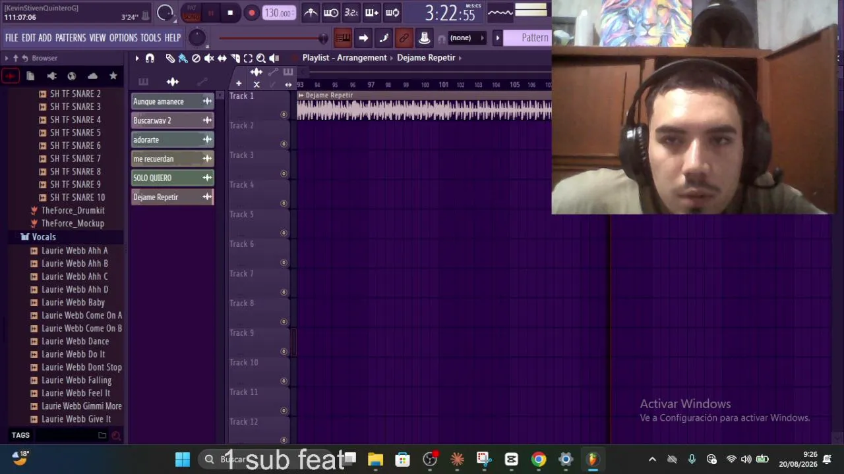This screenshot has width=844, height=474.
Task: Select the Paint brush tool in playlist
Action: pyautogui.click(x=183, y=58)
